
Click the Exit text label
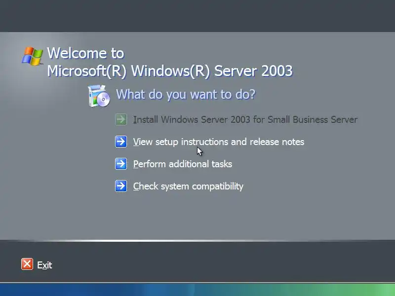click(x=44, y=265)
